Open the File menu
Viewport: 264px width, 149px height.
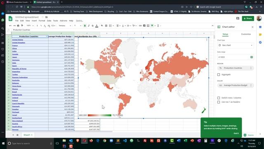click(16, 21)
